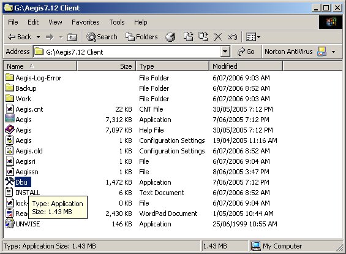Click the Aegis Help File book icon
The height and width of the screenshot is (254, 346).
10,129
